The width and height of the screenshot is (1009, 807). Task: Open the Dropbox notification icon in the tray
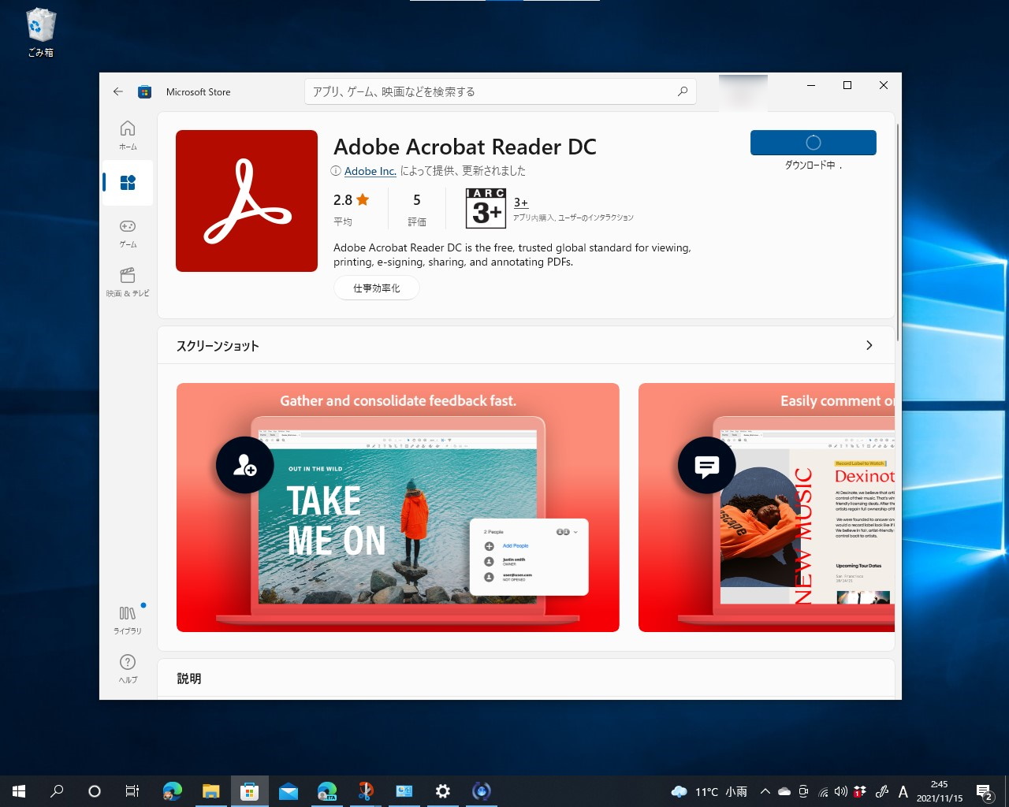(859, 791)
